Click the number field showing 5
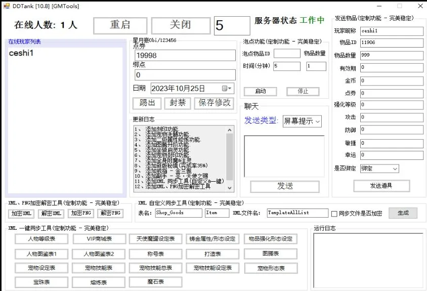 (x=232, y=26)
